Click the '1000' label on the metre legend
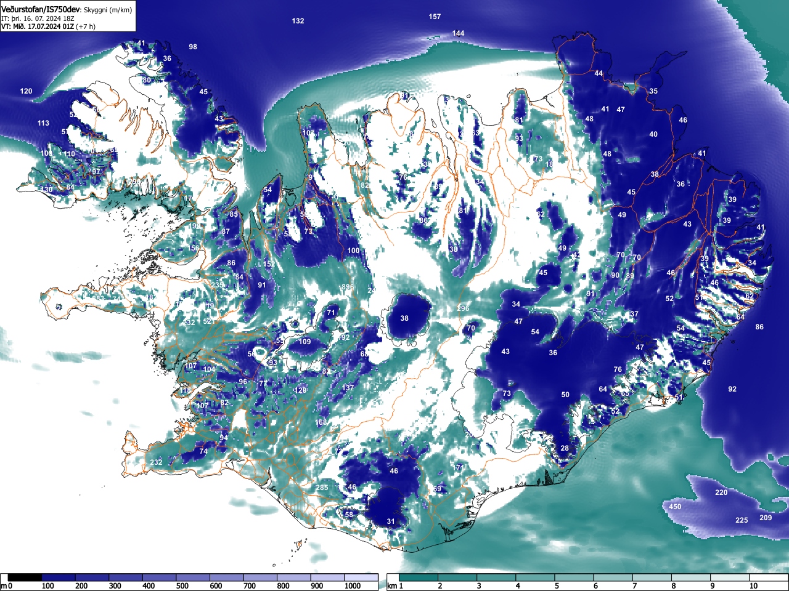The width and height of the screenshot is (789, 591). [x=353, y=586]
